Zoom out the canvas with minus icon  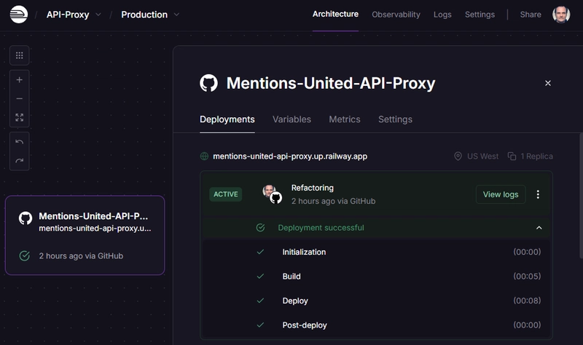(x=20, y=99)
